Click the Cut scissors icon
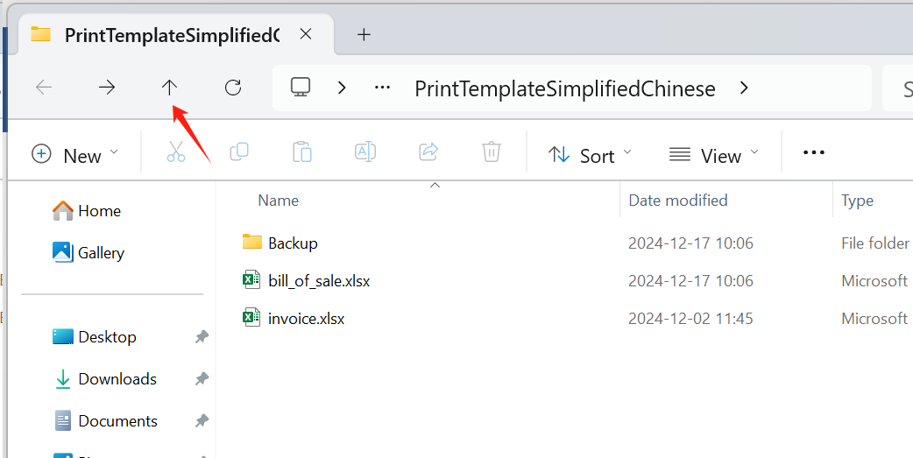 tap(176, 152)
